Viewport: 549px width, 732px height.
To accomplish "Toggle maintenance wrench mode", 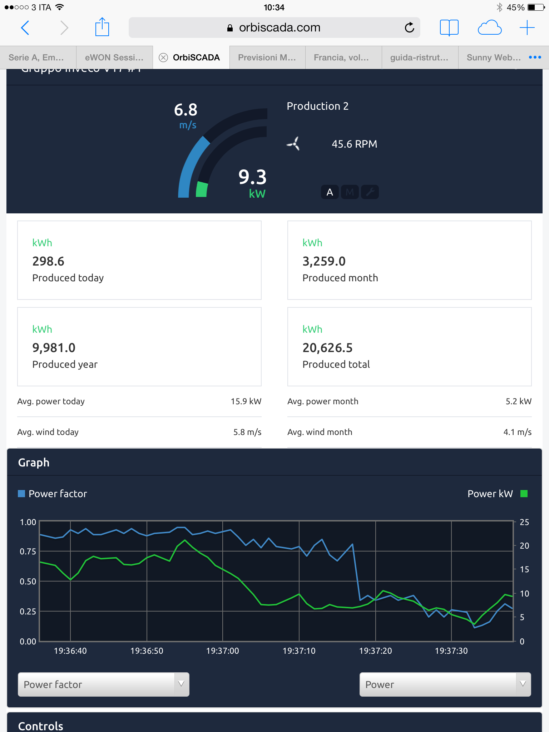I will tap(370, 192).
